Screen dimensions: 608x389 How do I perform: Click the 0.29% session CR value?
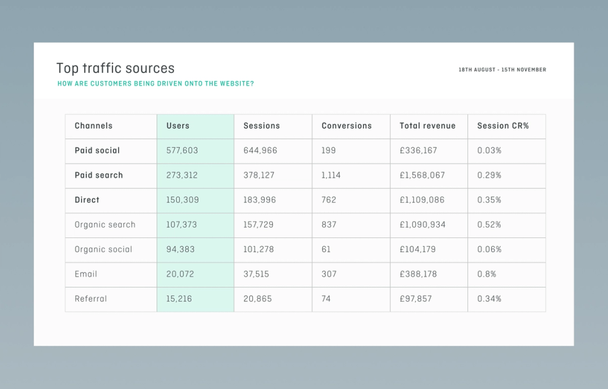pos(489,175)
